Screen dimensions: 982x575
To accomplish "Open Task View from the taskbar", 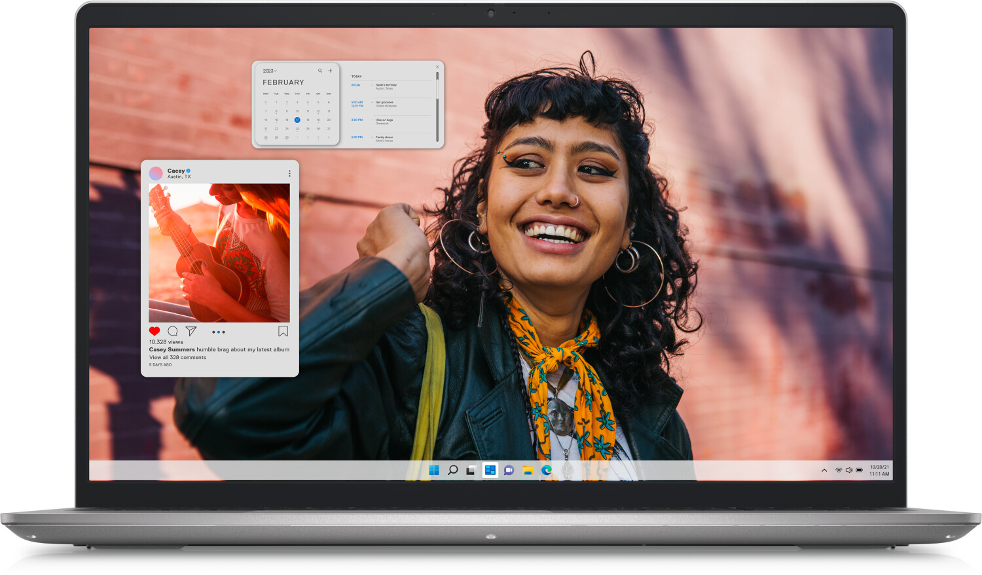I will 471,470.
